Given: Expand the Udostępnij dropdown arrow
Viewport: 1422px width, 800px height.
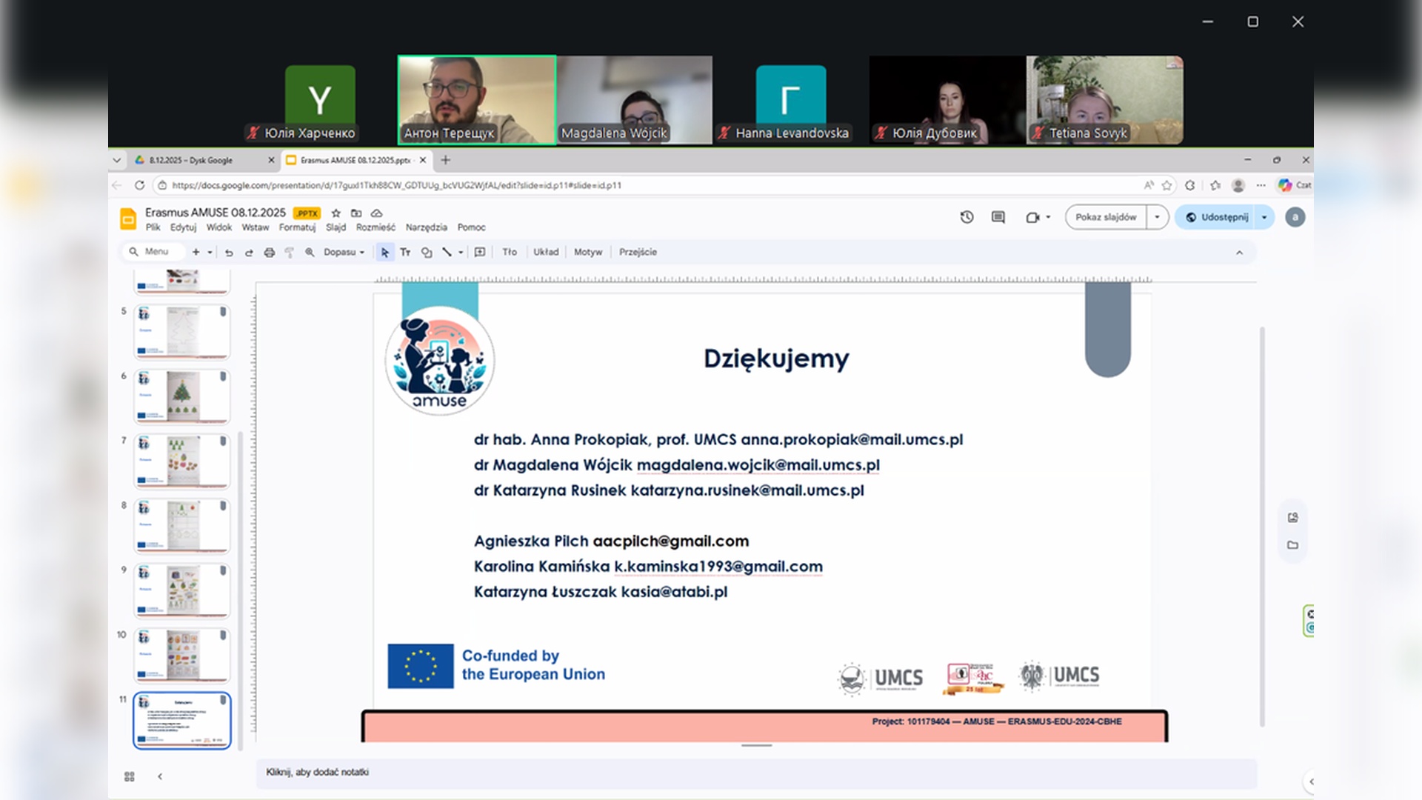Looking at the screenshot, I should pyautogui.click(x=1264, y=217).
